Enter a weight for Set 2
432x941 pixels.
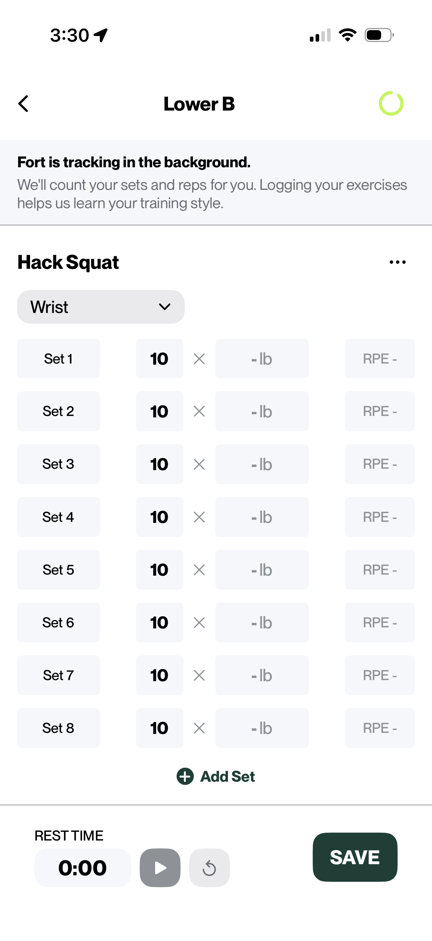[262, 411]
